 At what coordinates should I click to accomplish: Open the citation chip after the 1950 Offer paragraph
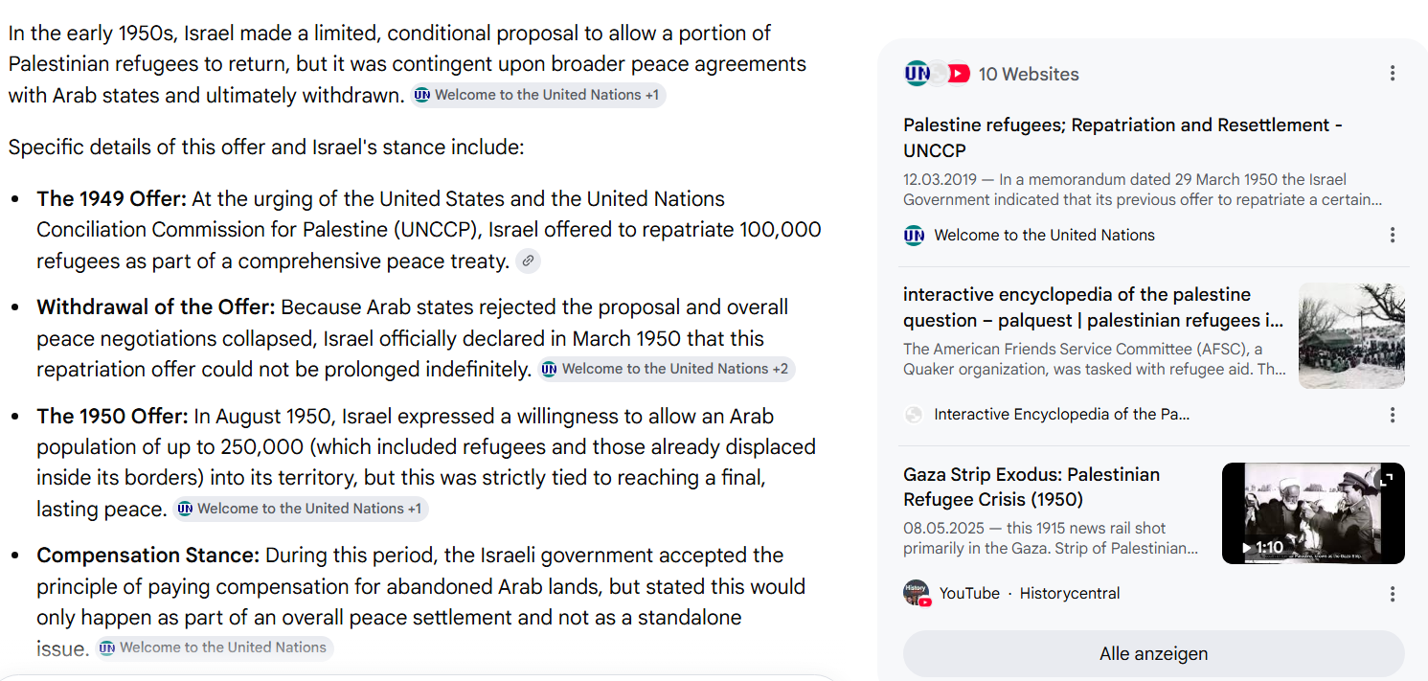301,509
